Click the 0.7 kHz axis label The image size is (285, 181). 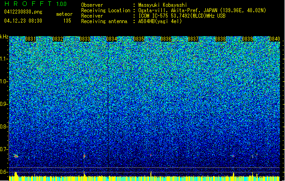pos(4,149)
